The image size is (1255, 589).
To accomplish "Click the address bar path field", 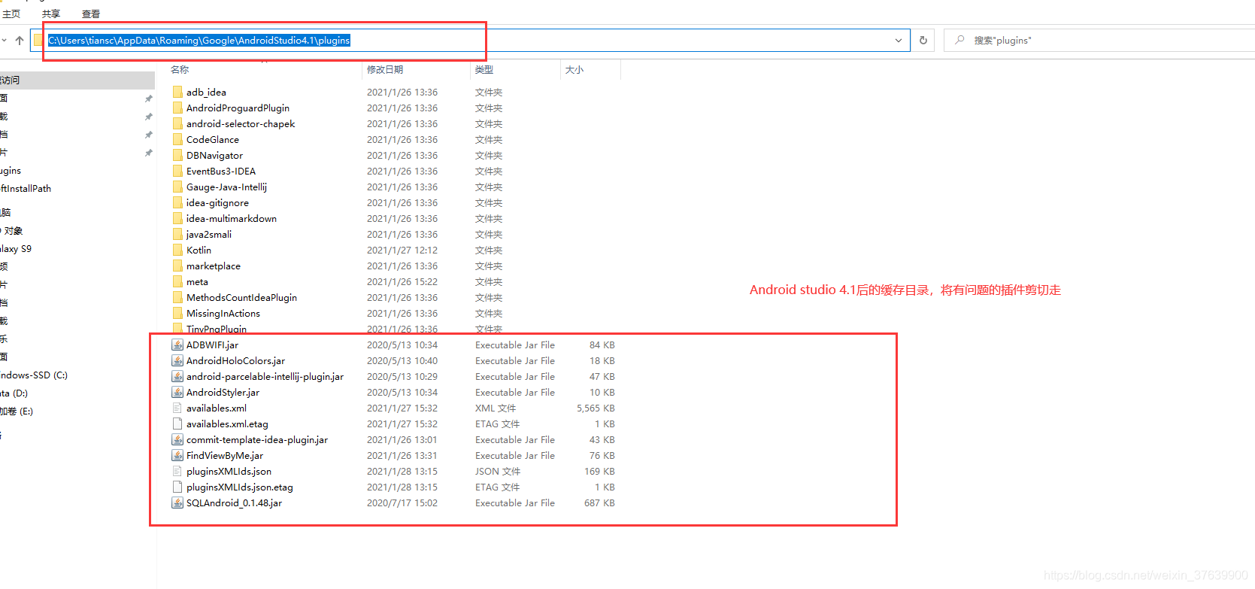I will (x=470, y=40).
